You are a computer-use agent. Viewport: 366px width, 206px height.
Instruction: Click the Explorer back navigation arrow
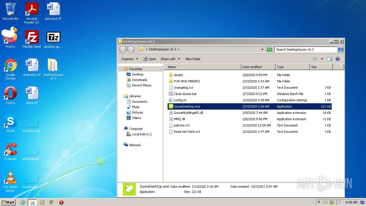click(x=123, y=49)
